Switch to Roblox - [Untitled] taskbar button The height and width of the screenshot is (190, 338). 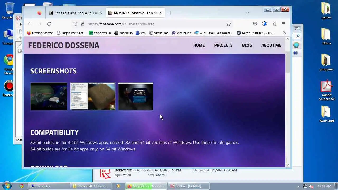coord(189,186)
